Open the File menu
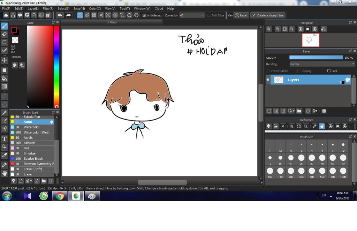Screen dimensions: 357x231 (x=6, y=8)
